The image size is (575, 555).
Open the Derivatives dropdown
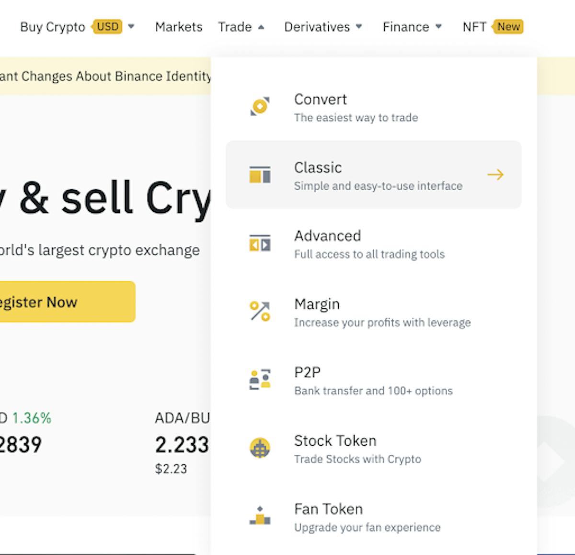click(323, 27)
